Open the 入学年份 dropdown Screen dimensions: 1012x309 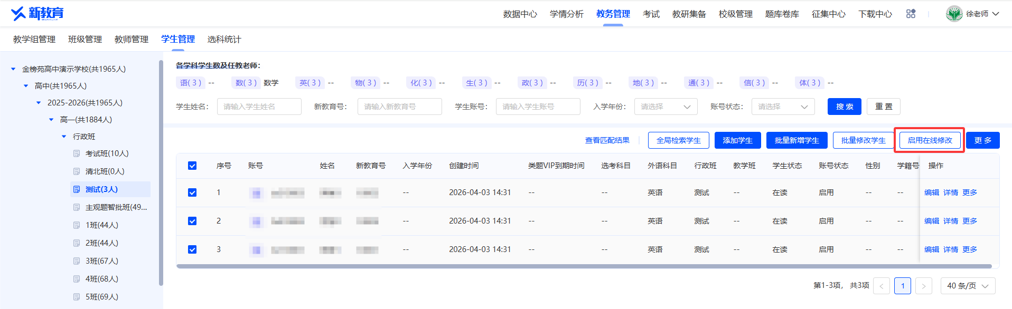pos(666,107)
